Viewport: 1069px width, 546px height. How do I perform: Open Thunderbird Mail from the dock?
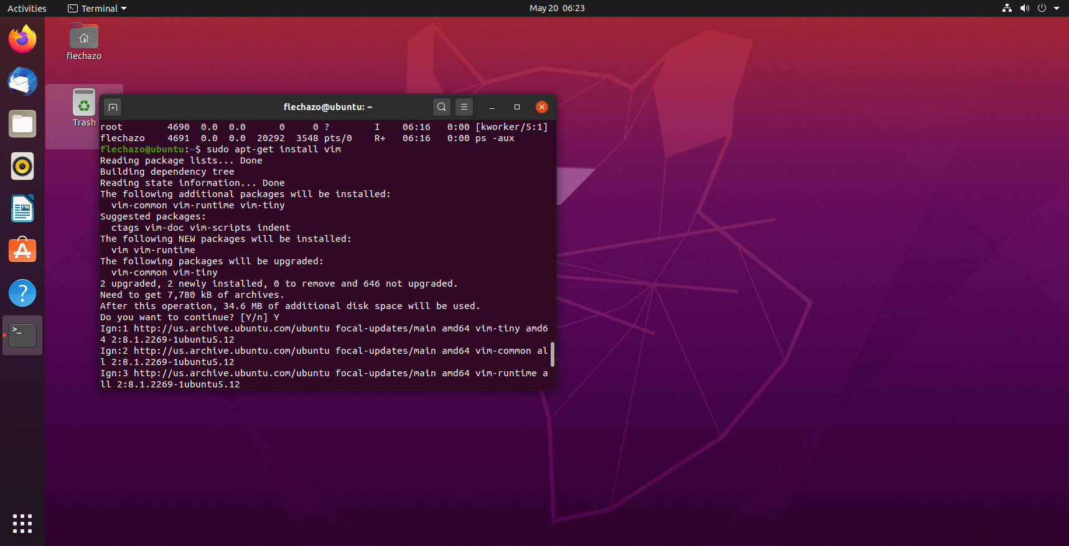pyautogui.click(x=22, y=82)
